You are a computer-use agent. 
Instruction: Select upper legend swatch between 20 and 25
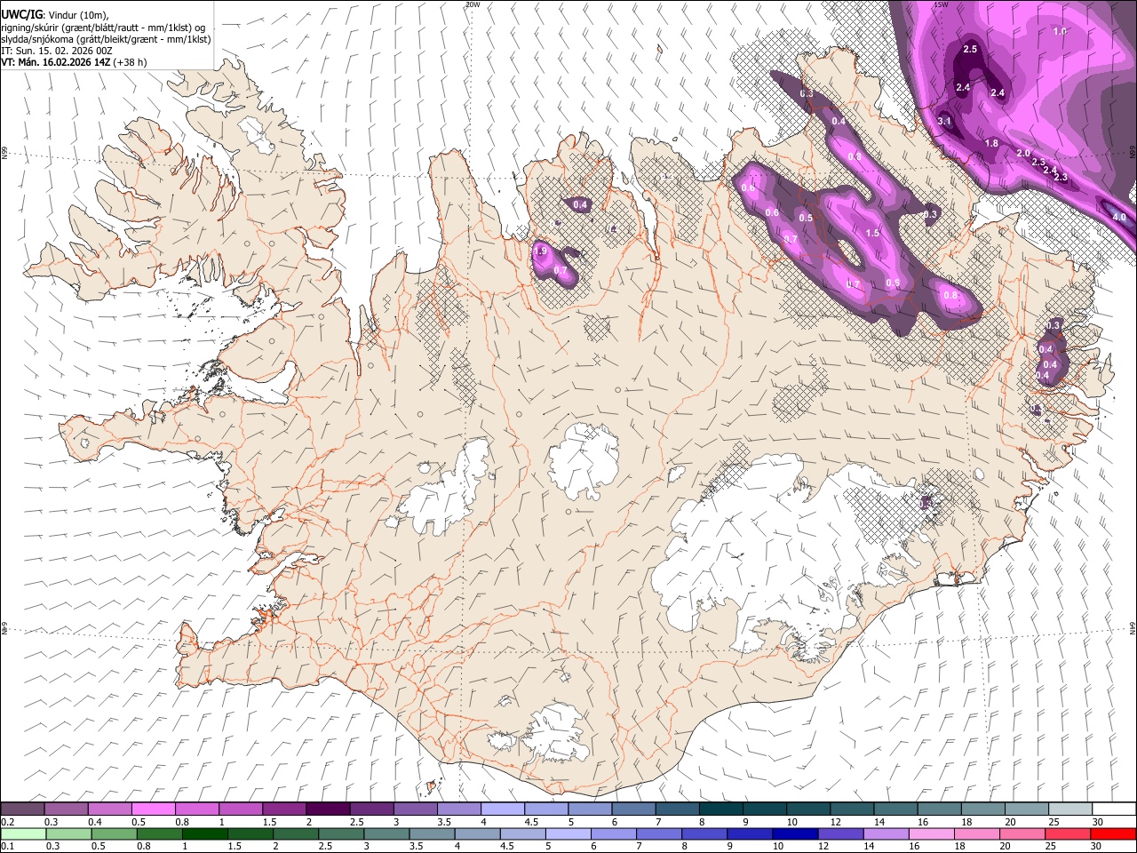pyautogui.click(x=1027, y=809)
